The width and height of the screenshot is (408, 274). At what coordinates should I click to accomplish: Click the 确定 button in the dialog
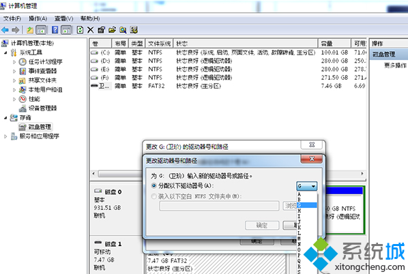[262, 226]
